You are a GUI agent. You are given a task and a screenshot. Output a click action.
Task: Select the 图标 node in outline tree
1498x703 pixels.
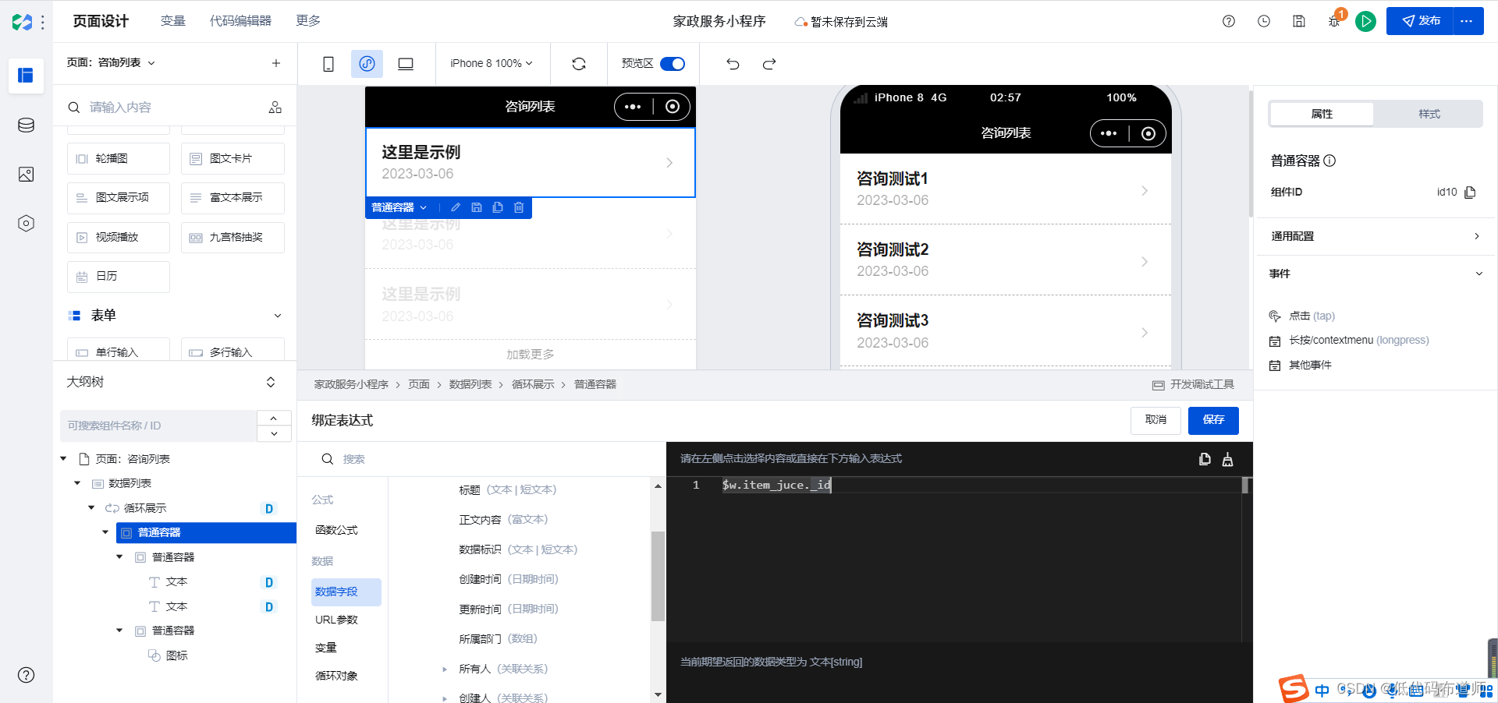pyautogui.click(x=177, y=655)
